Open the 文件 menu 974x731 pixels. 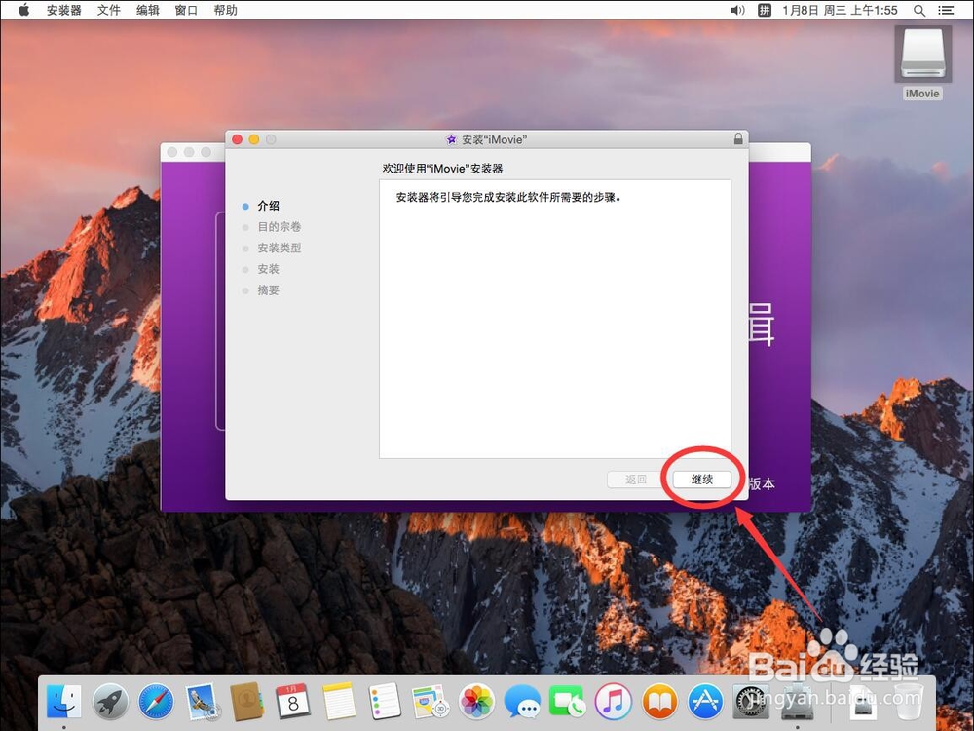[x=109, y=10]
